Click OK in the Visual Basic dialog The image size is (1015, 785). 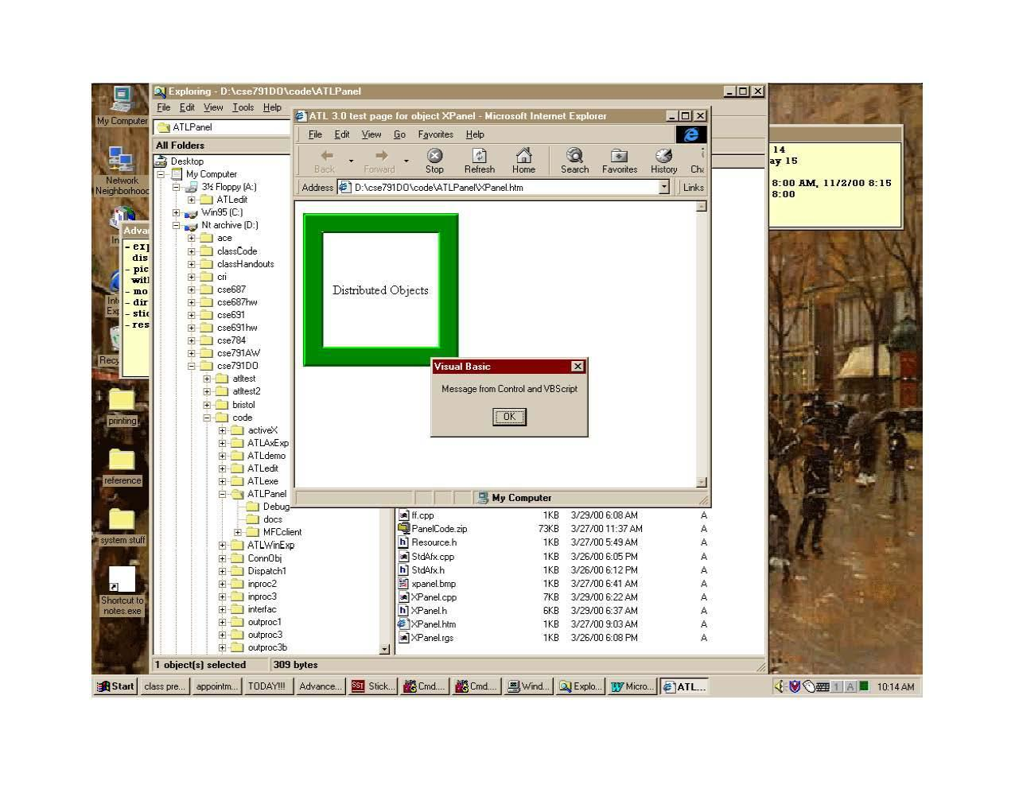click(x=509, y=417)
